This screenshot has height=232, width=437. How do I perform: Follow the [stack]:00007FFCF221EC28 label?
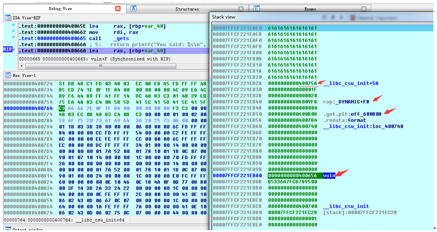360,212
